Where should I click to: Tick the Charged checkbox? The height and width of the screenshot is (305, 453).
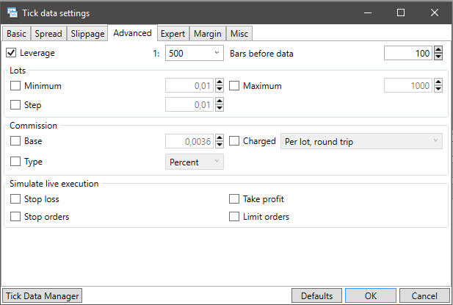tap(234, 141)
